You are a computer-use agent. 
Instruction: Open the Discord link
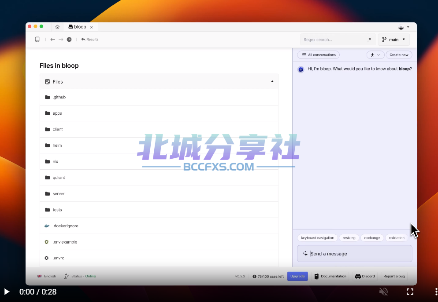coord(365,276)
